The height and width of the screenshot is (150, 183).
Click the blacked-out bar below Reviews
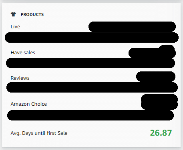click(92, 87)
